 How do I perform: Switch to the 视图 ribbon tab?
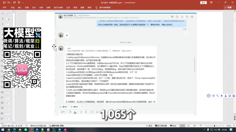pyautogui.click(x=82, y=7)
